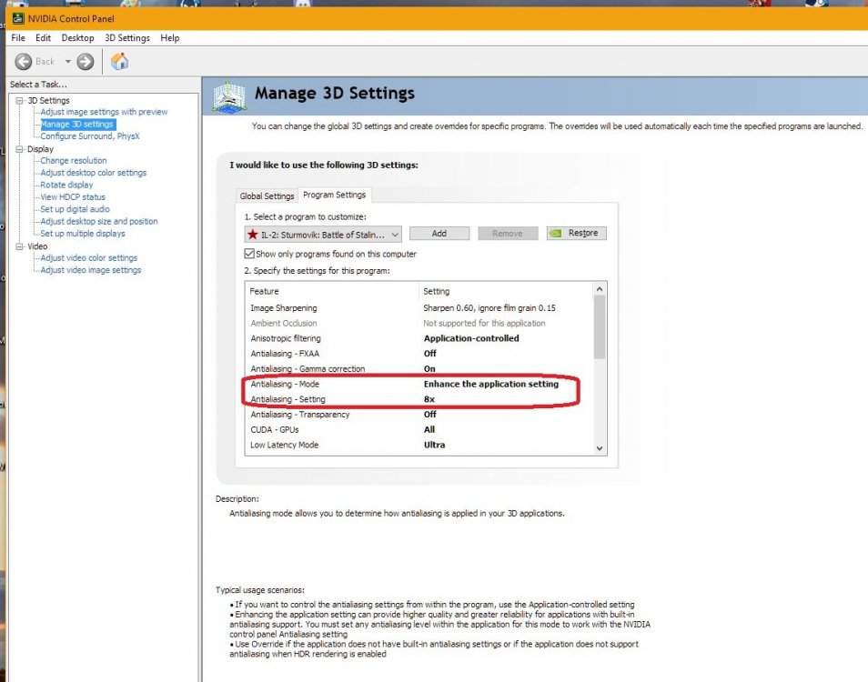
Task: Open the Back history dropdown arrow
Action: tap(68, 62)
